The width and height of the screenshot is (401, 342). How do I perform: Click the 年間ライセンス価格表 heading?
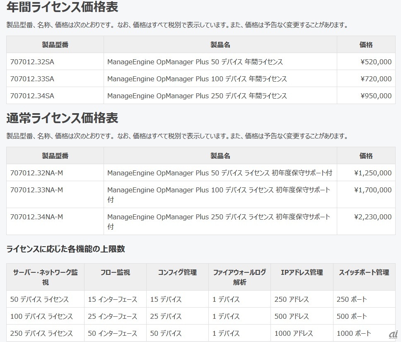pos(62,7)
